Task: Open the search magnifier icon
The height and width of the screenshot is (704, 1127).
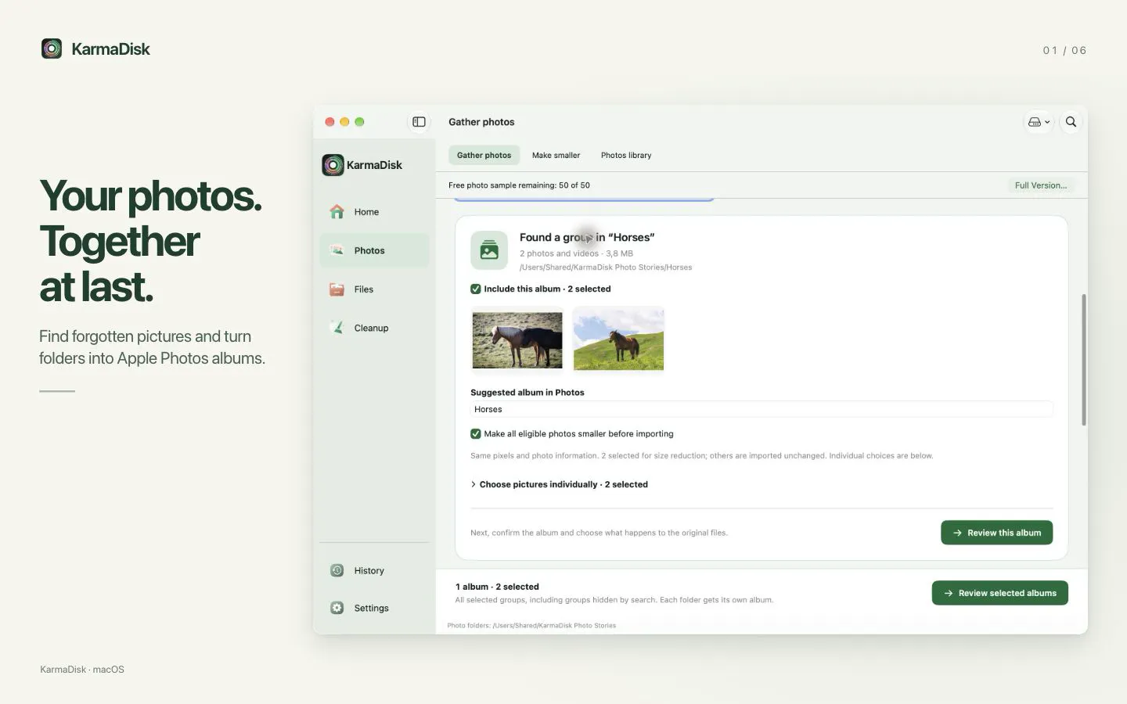Action: click(x=1071, y=122)
